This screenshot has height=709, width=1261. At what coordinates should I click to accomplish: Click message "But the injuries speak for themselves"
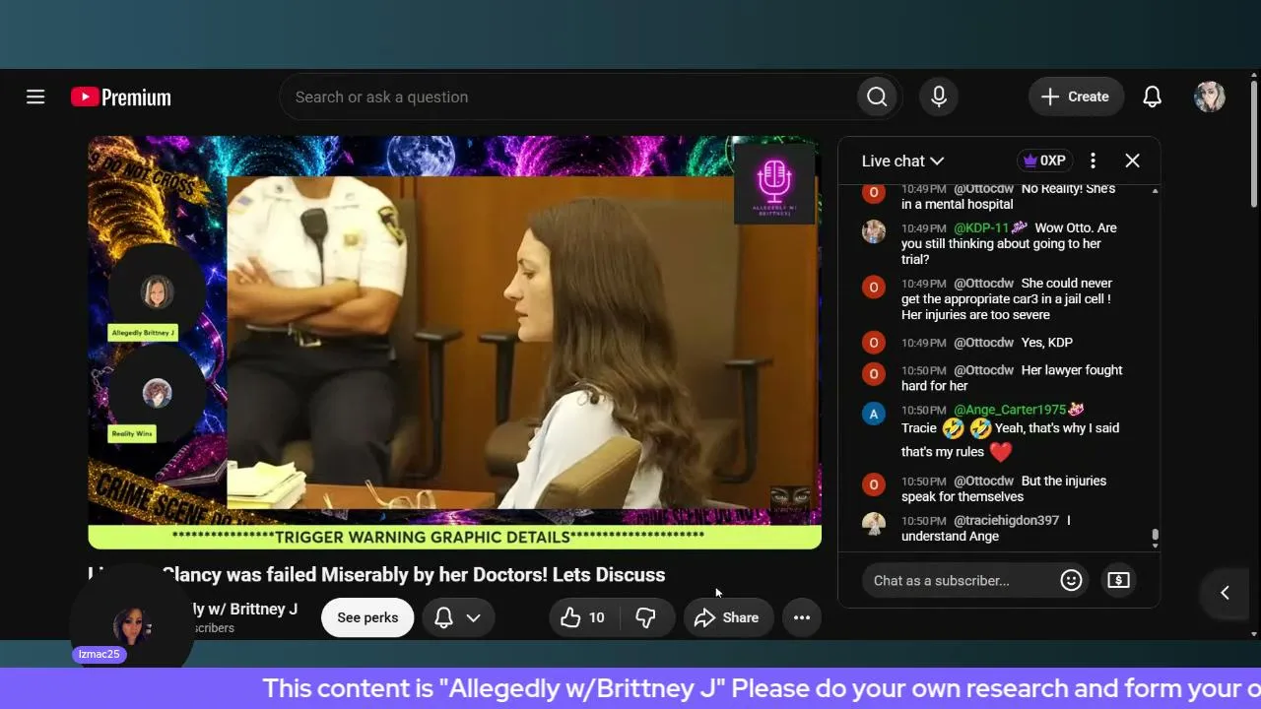pyautogui.click(x=1004, y=488)
